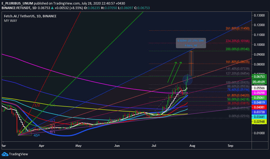Click the 0.12000 price axis label

coord(259,25)
